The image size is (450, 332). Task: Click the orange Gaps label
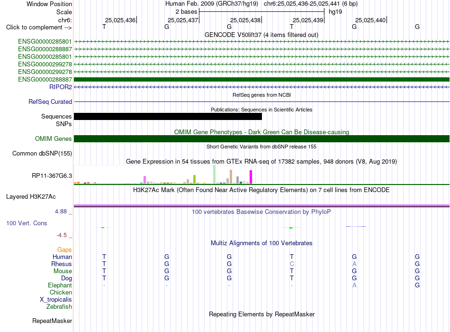(x=64, y=250)
